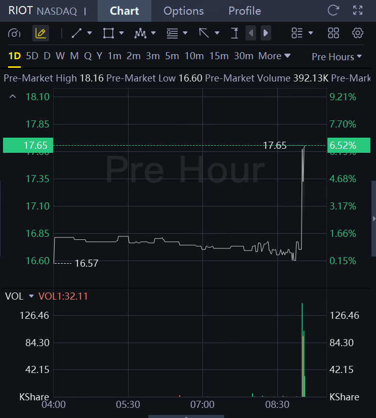Select the wave pattern drawing tool
Image resolution: width=376 pixels, height=418 pixels.
coord(140,33)
